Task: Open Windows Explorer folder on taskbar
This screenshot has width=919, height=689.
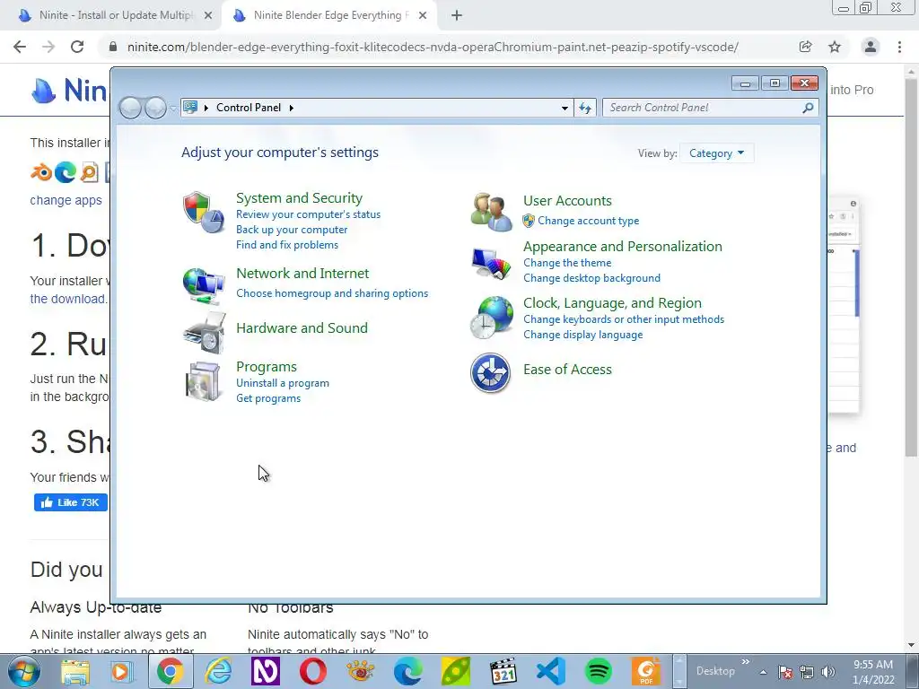Action: (75, 671)
